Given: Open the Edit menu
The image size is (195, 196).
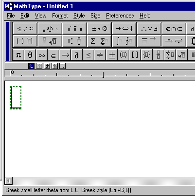Looking at the screenshot, I should [x=25, y=16].
